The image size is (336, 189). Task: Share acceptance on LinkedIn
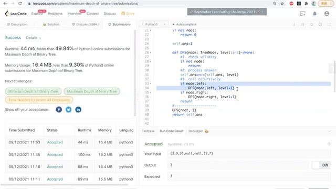(x=78, y=110)
